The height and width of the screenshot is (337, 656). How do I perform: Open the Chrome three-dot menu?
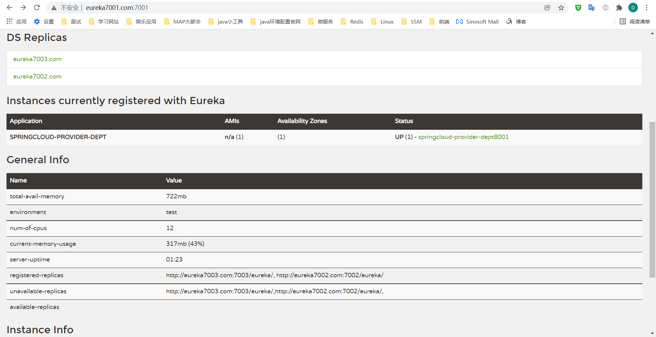click(646, 8)
